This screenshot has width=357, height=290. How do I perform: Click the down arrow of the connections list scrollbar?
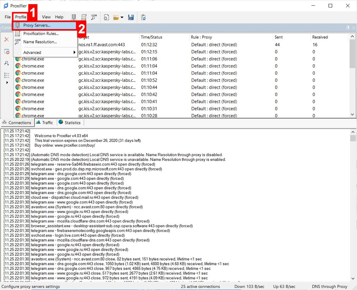click(x=353, y=115)
